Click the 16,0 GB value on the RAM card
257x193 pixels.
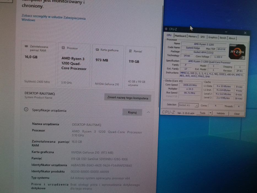[x=31, y=57]
